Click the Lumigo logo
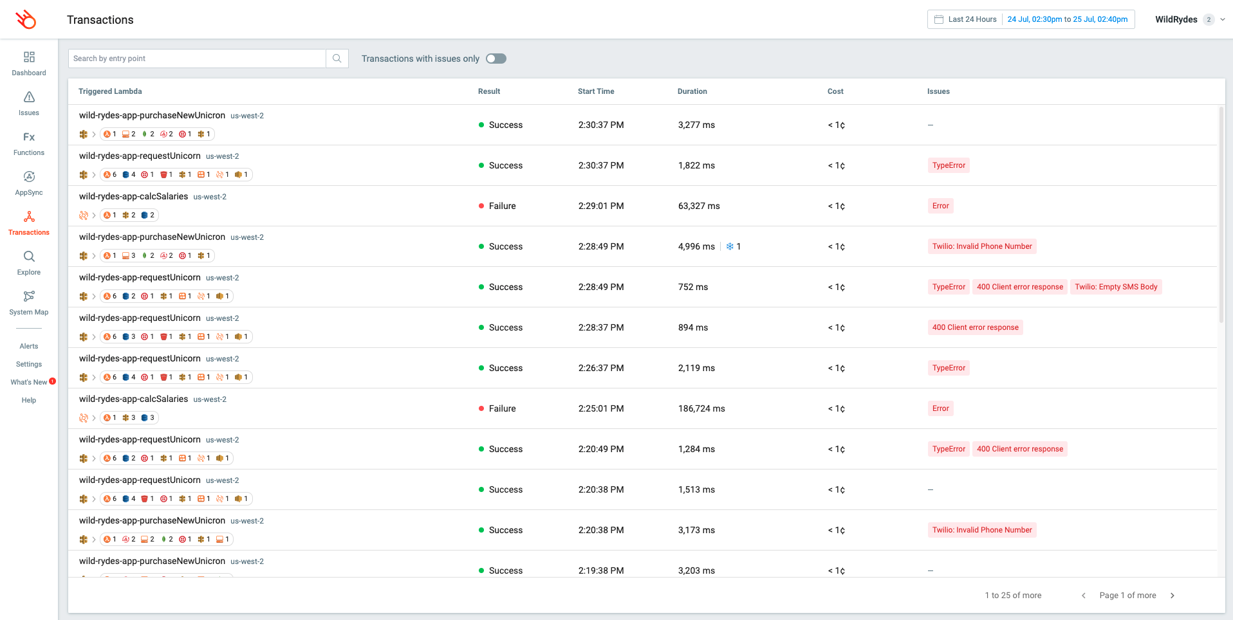The width and height of the screenshot is (1233, 620). pyautogui.click(x=26, y=19)
